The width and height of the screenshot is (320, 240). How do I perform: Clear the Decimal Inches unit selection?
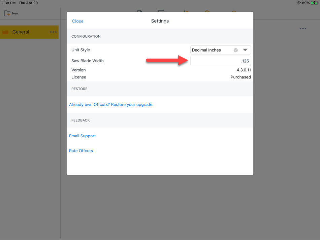235,50
